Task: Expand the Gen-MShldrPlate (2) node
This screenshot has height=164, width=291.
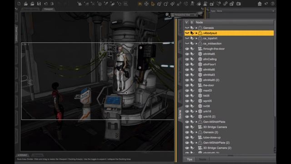Action: click(x=196, y=143)
